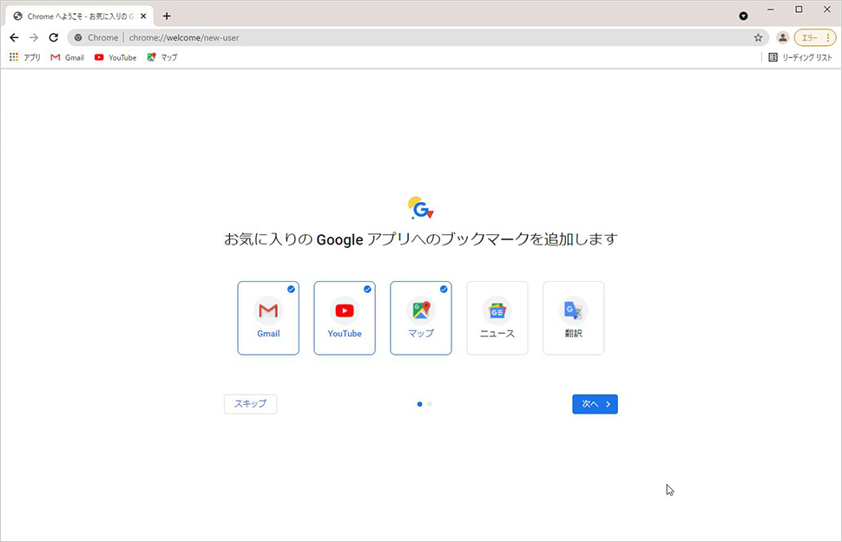Click the first step indicator dot
This screenshot has width=842, height=542.
419,404
